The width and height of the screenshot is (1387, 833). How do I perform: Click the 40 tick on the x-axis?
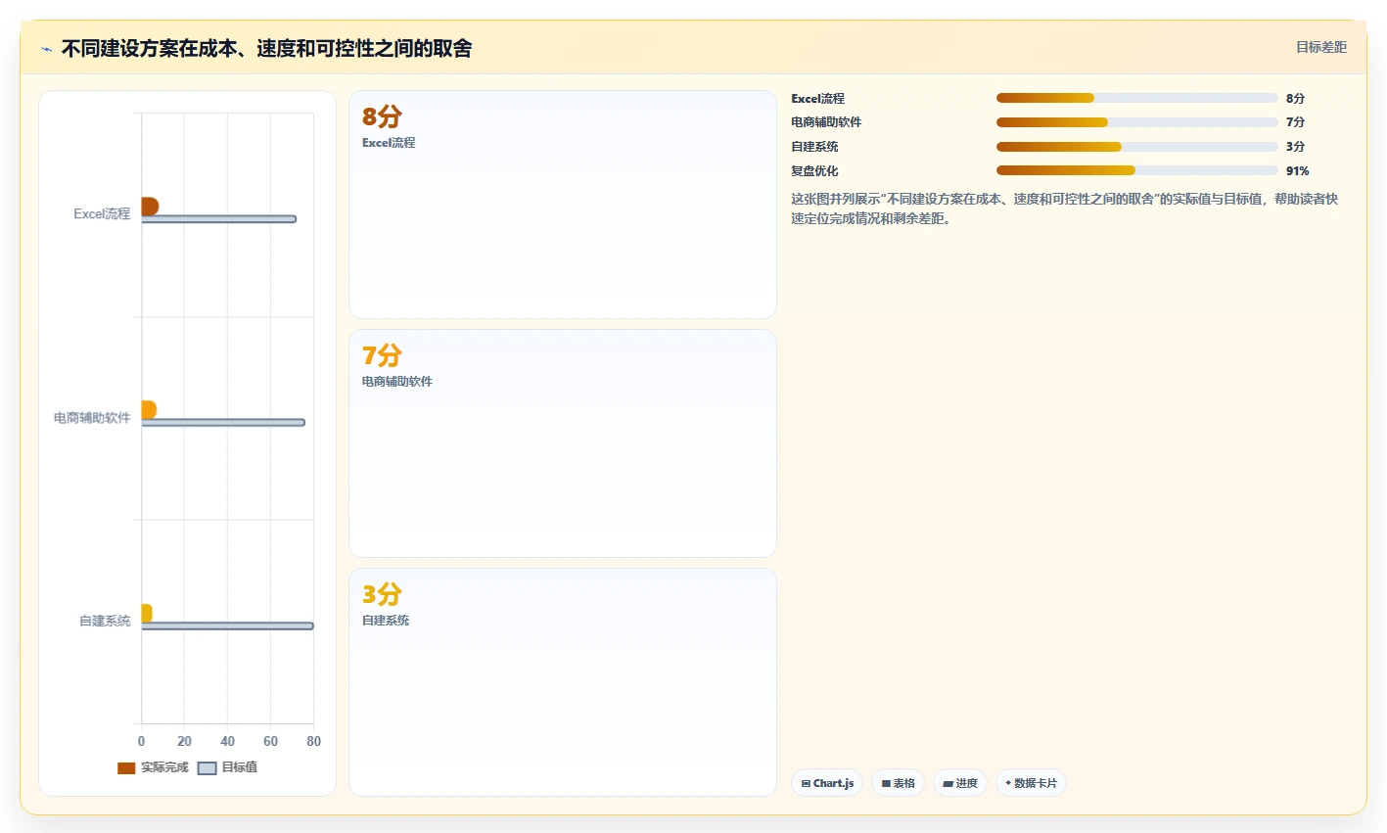pyautogui.click(x=227, y=741)
